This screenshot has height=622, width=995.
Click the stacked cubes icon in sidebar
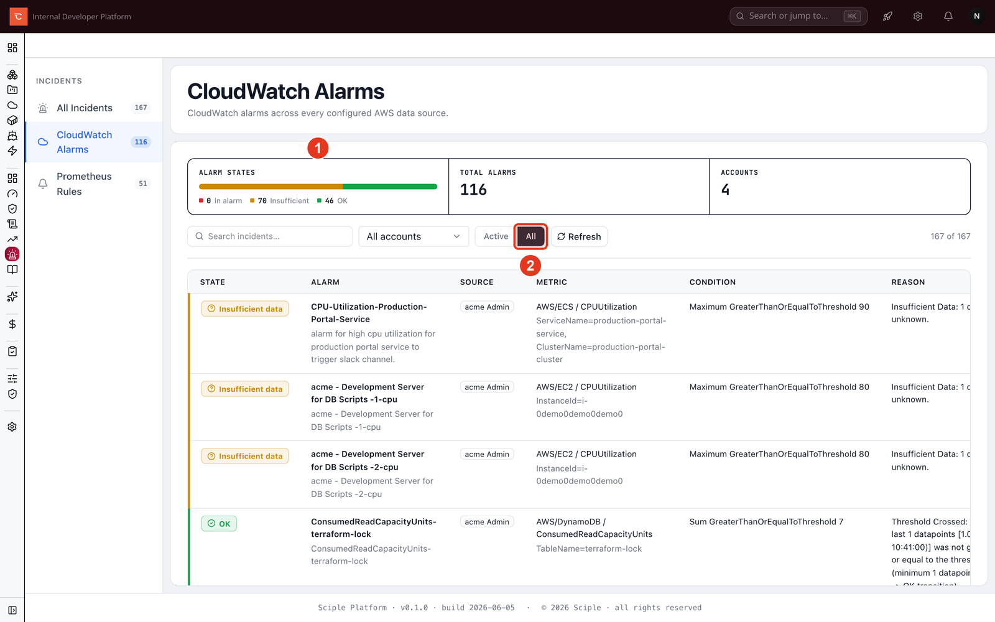[x=12, y=75]
